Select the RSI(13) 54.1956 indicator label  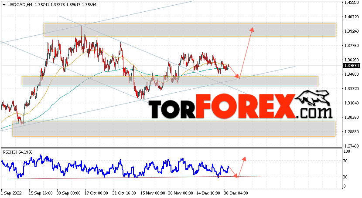coord(17,152)
